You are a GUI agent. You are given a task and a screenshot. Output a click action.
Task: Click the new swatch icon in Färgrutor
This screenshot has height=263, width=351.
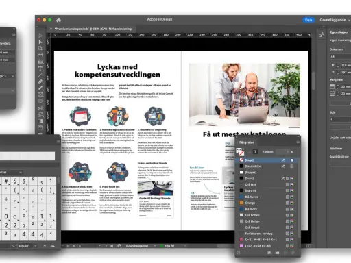coord(286,253)
